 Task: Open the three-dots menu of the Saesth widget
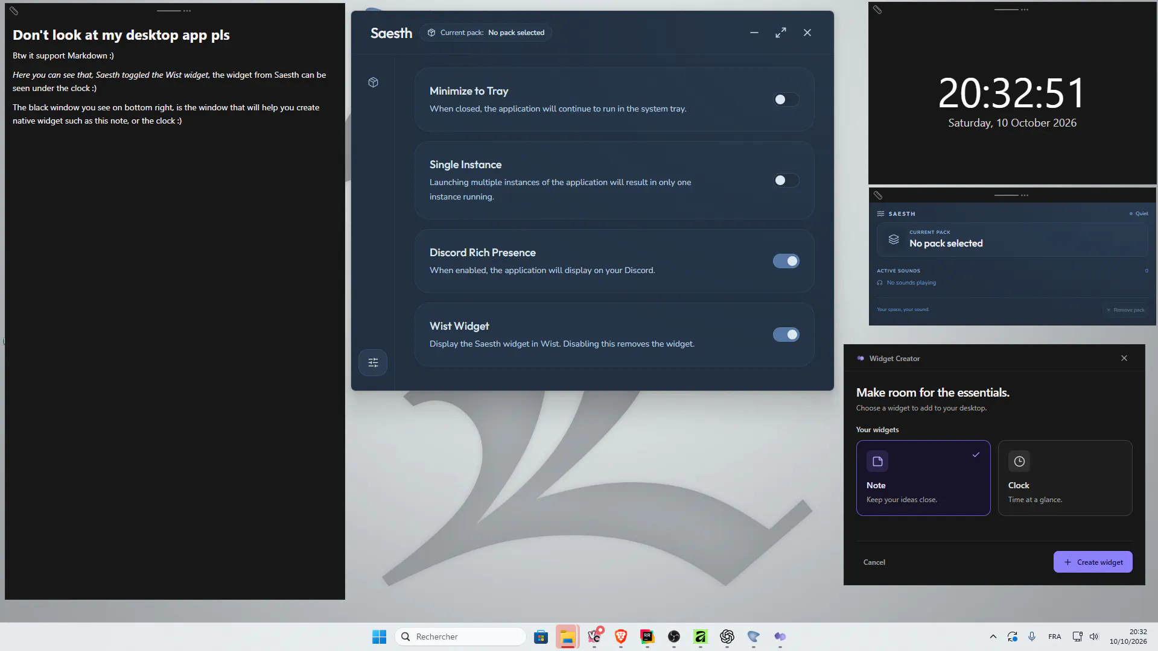coord(1025,195)
